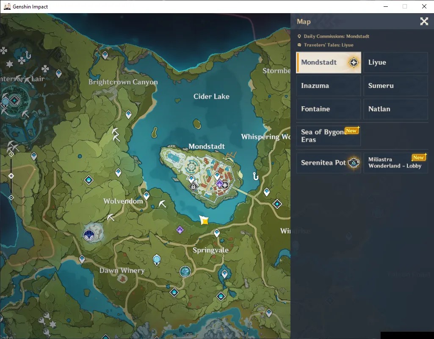
Task: Close the Map region panel
Action: click(x=424, y=21)
